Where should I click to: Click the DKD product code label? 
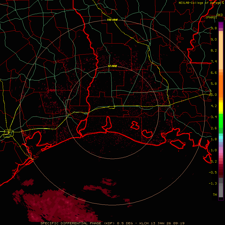pos(220,15)
